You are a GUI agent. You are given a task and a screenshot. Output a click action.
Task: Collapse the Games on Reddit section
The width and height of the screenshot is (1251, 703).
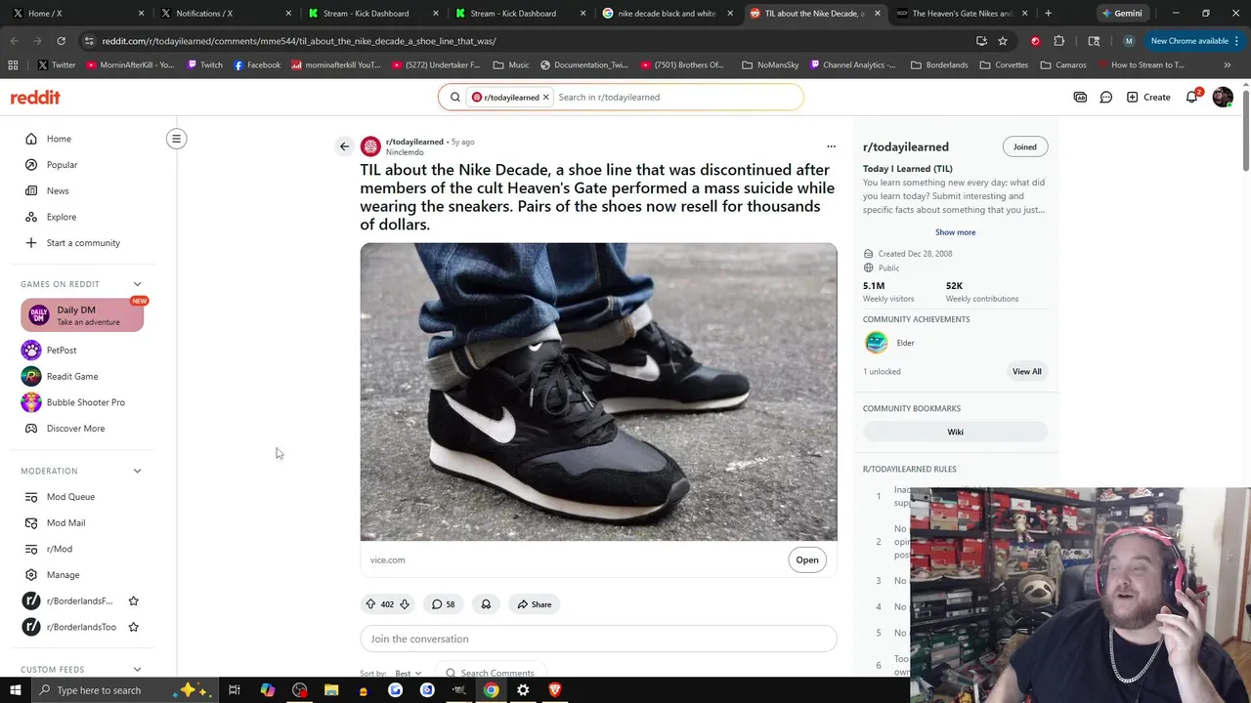[x=137, y=284]
